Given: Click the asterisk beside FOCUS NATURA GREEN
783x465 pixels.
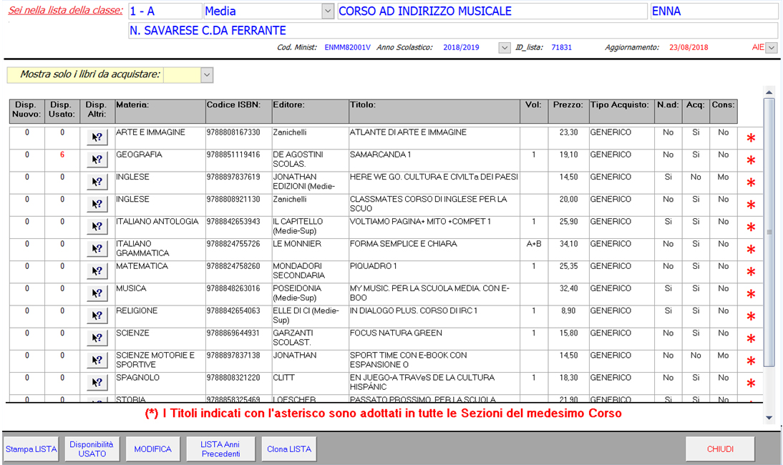Looking at the screenshot, I should point(751,339).
